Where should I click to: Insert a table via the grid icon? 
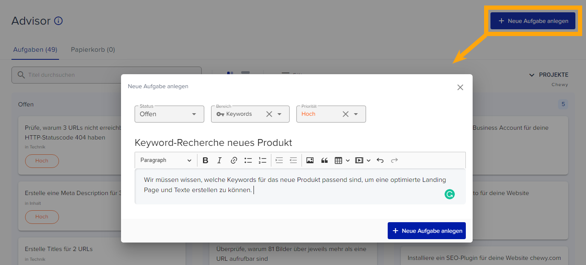tap(338, 160)
